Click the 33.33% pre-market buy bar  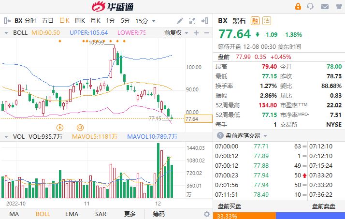[x=244, y=216]
